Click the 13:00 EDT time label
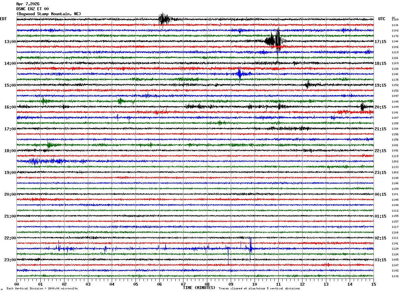The image size is (400, 293). pos(10,42)
